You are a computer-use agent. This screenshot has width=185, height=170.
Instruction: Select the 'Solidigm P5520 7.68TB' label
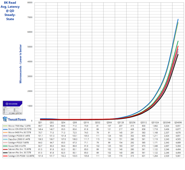18,143
